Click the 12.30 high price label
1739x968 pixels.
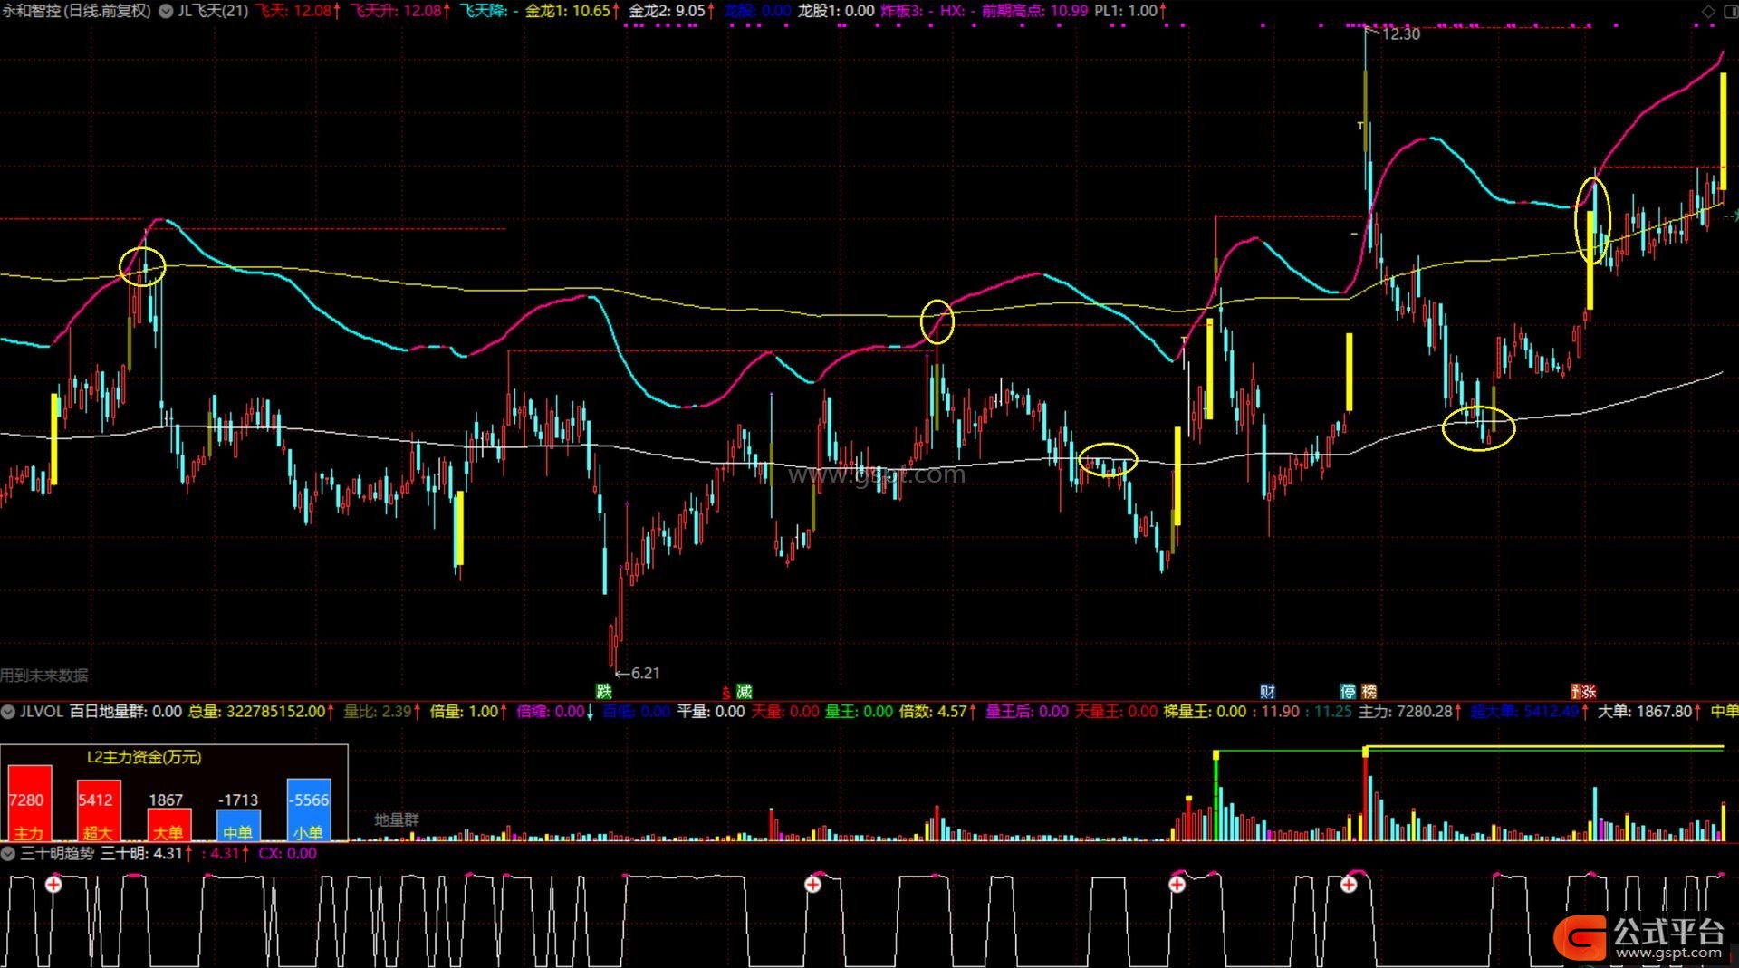point(1401,34)
